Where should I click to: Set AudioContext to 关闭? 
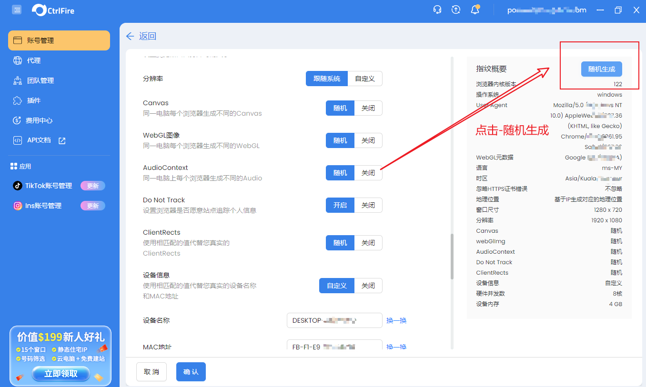click(368, 173)
